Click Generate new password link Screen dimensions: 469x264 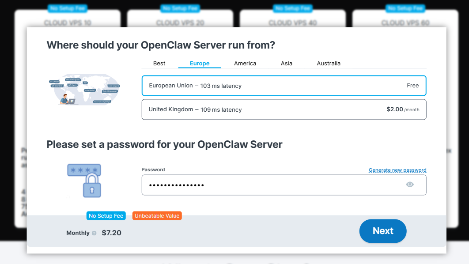[397, 170]
